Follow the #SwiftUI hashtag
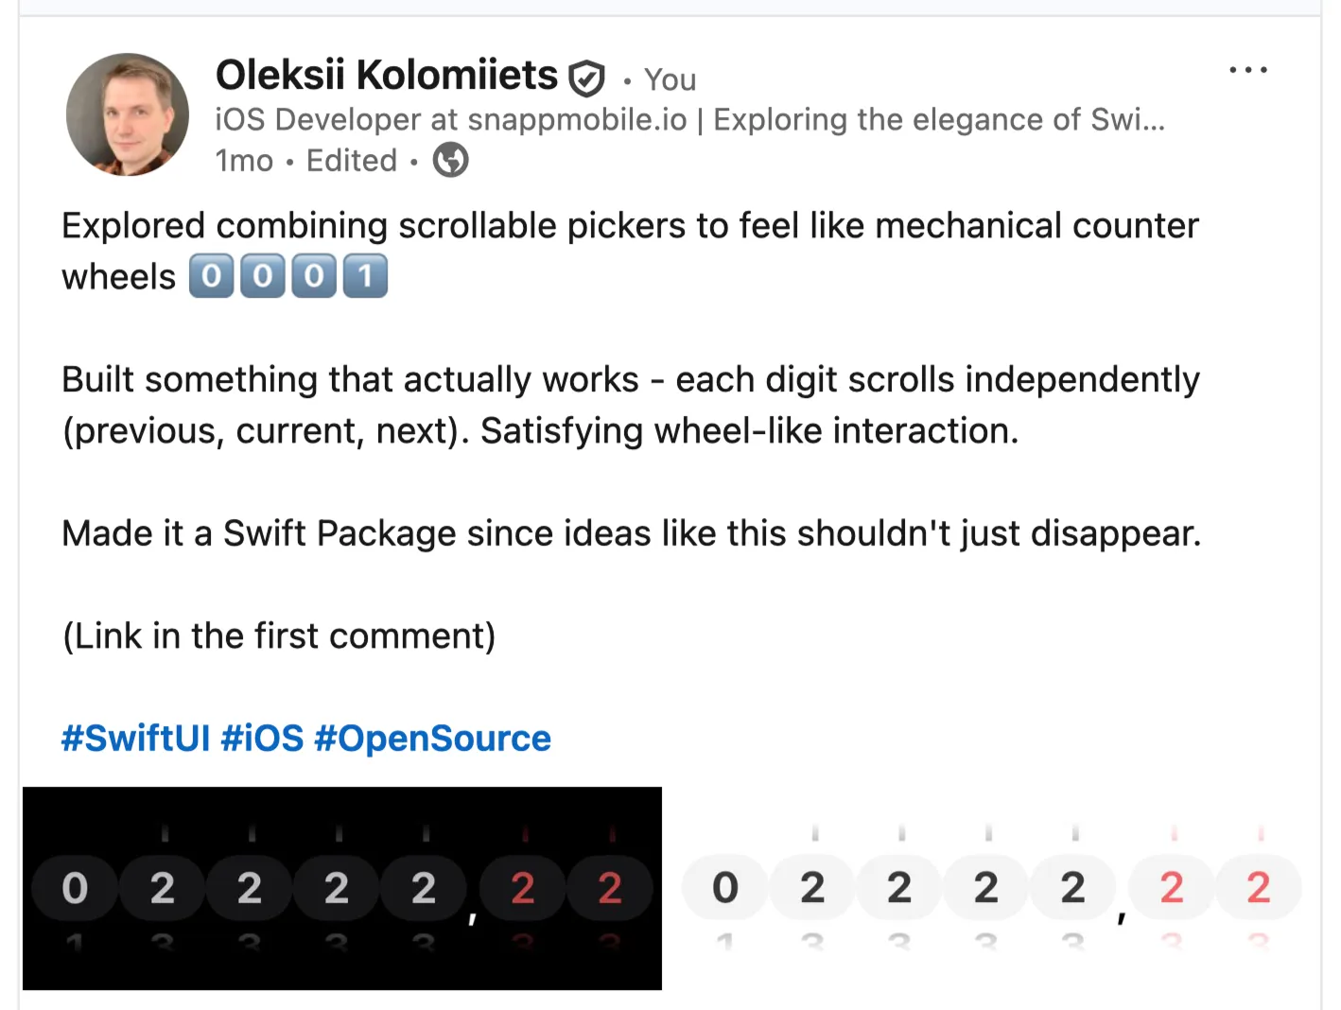 point(135,739)
